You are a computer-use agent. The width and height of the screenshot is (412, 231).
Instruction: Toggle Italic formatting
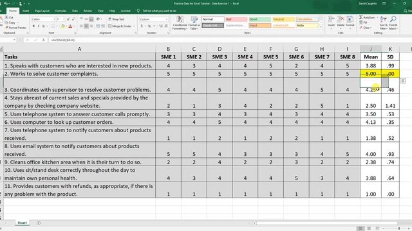39,26
